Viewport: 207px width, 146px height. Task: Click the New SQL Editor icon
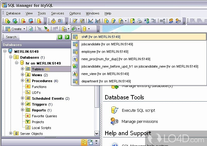(x=82, y=21)
